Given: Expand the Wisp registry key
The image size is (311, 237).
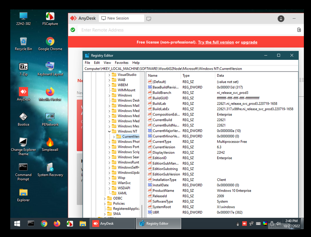Looking at the screenshot, I should tap(109, 178).
